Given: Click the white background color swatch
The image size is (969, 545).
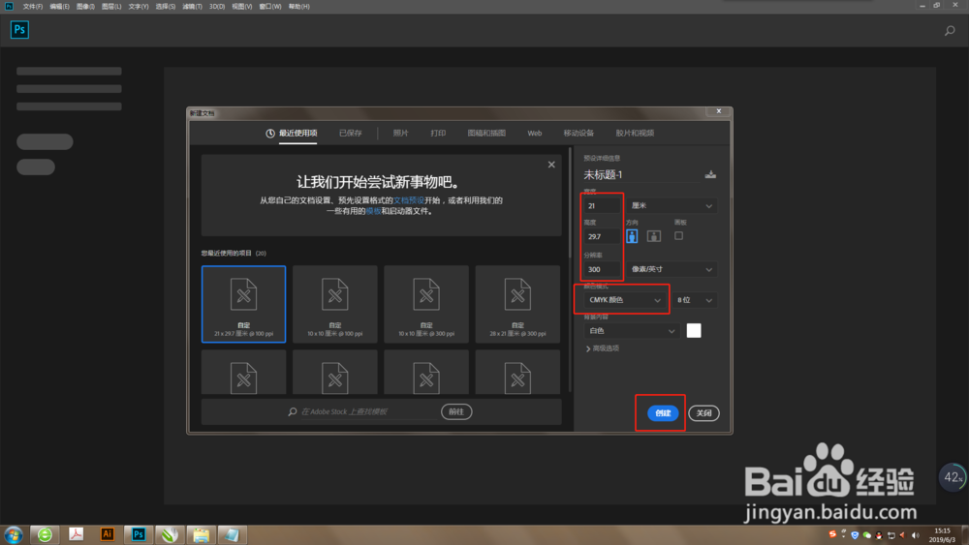Looking at the screenshot, I should coord(694,331).
